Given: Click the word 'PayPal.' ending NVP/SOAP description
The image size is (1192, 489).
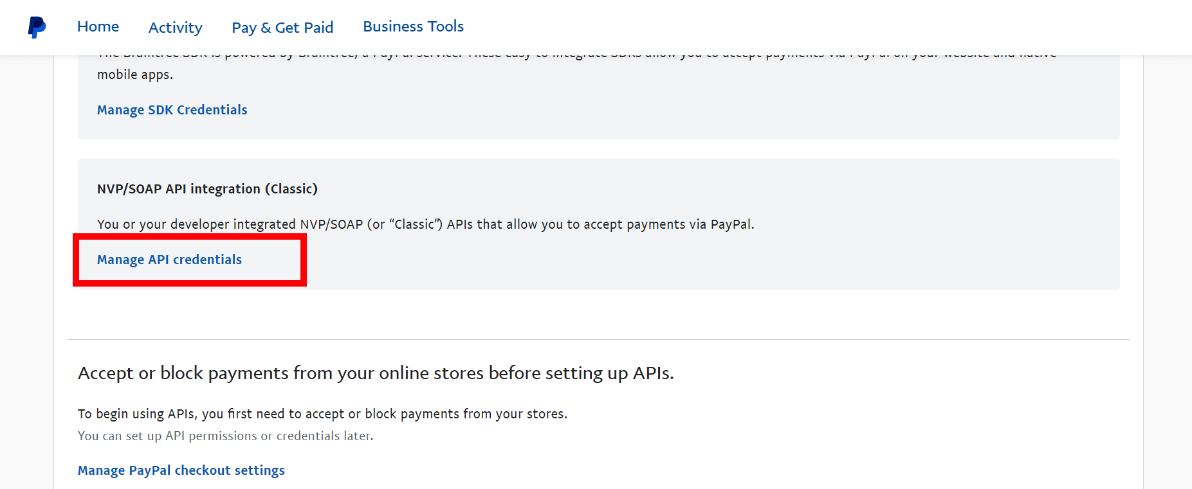Looking at the screenshot, I should coord(732,224).
